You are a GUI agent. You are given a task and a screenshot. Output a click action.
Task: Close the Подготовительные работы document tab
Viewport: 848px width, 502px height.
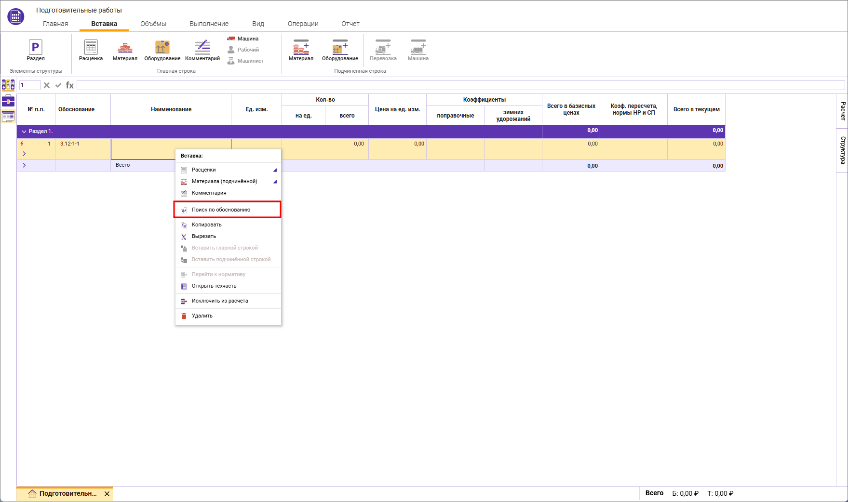(x=107, y=494)
